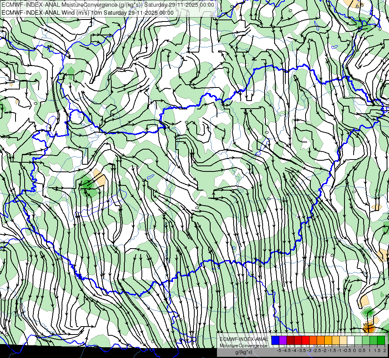
Task: Click the '2' legend tick label
Action: point(385,350)
